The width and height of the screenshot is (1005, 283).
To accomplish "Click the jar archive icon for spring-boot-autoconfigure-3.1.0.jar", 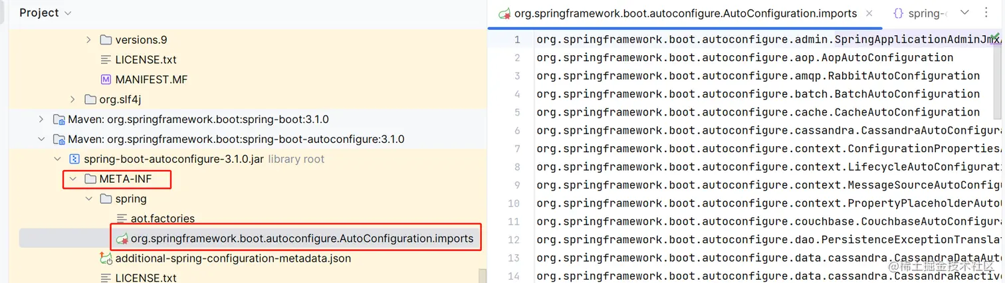I will [x=74, y=159].
